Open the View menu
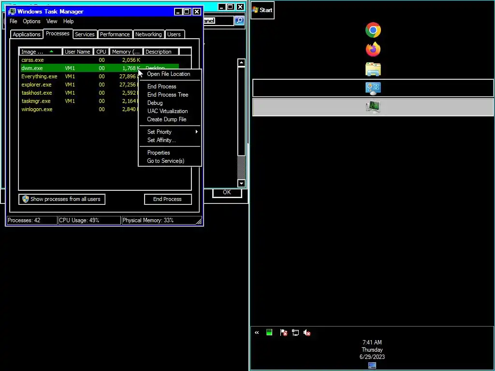This screenshot has height=371, width=495. click(x=52, y=21)
